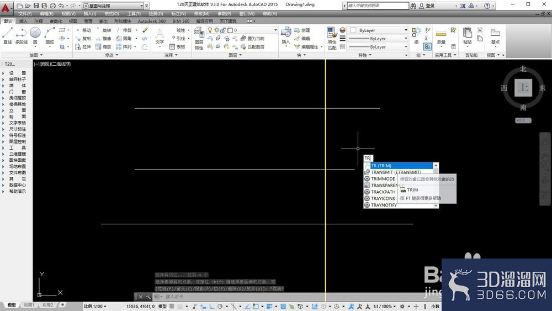Click the 登录 (Sign In) button
552x311 pixels.
tap(427, 6)
